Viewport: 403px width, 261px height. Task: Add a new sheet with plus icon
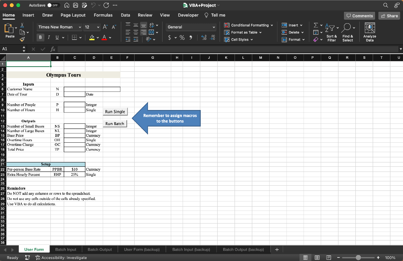(x=277, y=249)
